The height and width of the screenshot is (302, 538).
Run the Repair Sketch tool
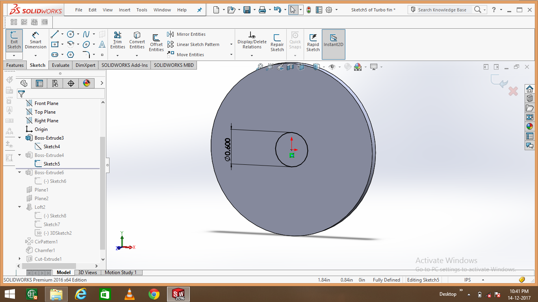click(277, 41)
